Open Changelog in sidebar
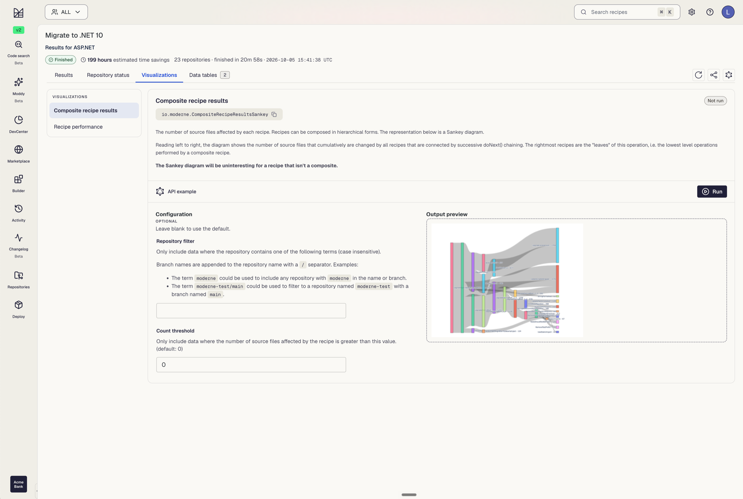This screenshot has width=743, height=499. point(19,246)
